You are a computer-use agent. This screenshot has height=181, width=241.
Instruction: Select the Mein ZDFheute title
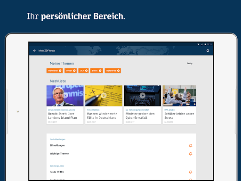[47, 50]
